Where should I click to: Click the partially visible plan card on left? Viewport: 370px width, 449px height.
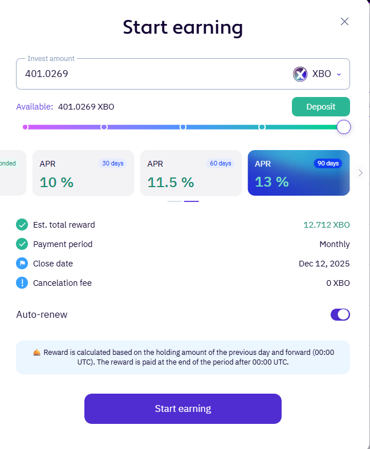click(11, 173)
